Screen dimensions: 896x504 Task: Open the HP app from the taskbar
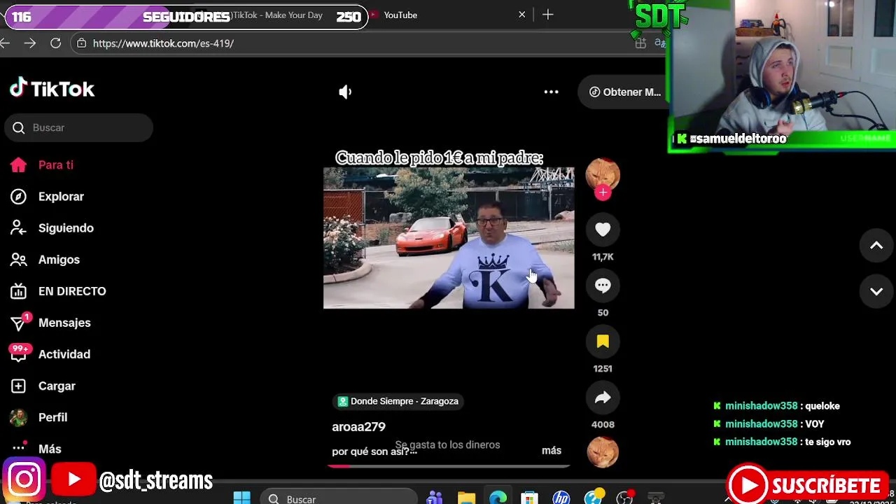coord(561,498)
